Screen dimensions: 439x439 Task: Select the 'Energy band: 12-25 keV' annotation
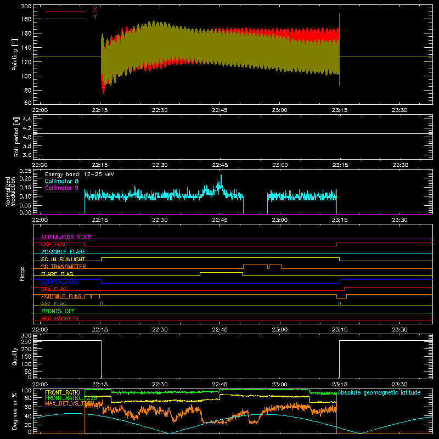point(80,175)
